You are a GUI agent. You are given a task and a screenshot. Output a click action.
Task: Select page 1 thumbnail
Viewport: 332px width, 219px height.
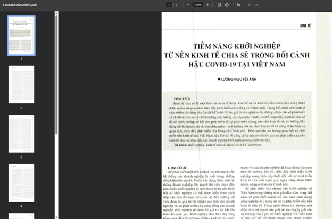tap(21, 36)
